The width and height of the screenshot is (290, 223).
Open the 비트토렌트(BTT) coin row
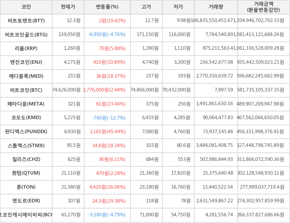click(x=26, y=21)
